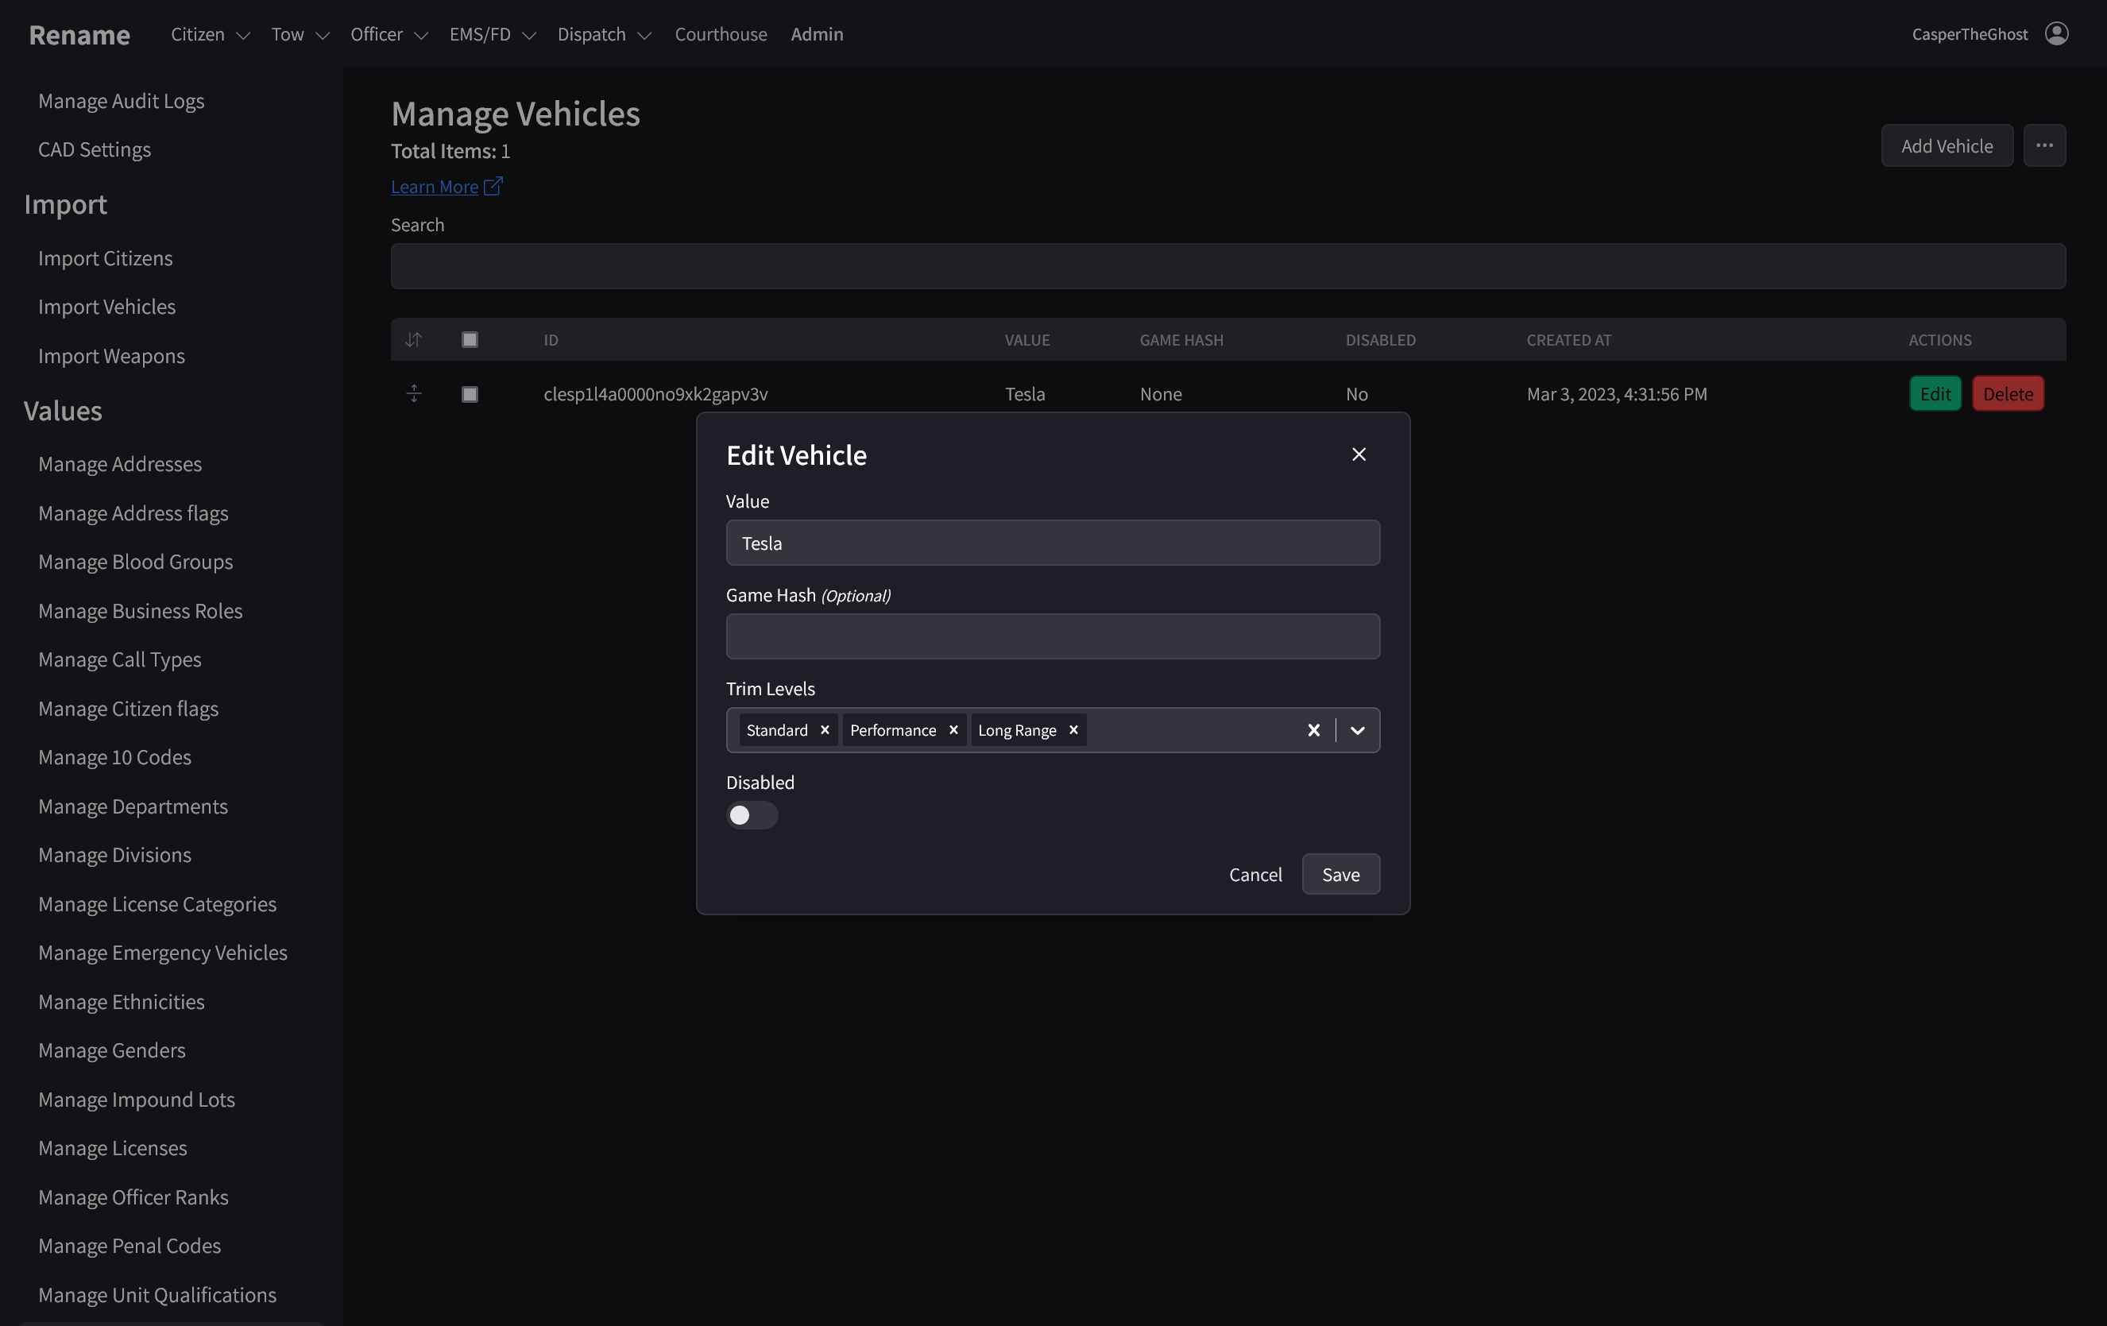Close the Edit Vehicle modal

[x=1358, y=454]
